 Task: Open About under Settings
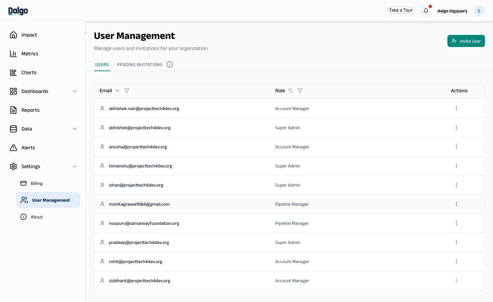[x=48, y=217]
